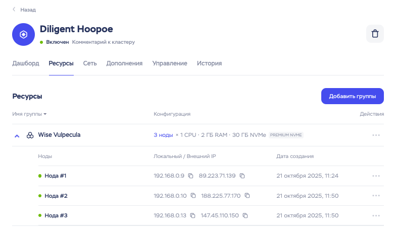
Task: Open the Сеть tab
Action: click(x=90, y=63)
